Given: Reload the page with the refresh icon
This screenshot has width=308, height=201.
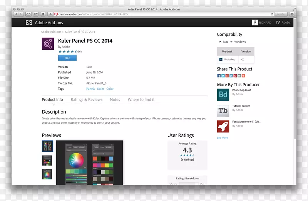Looking at the screenshot, I should [x=272, y=14].
